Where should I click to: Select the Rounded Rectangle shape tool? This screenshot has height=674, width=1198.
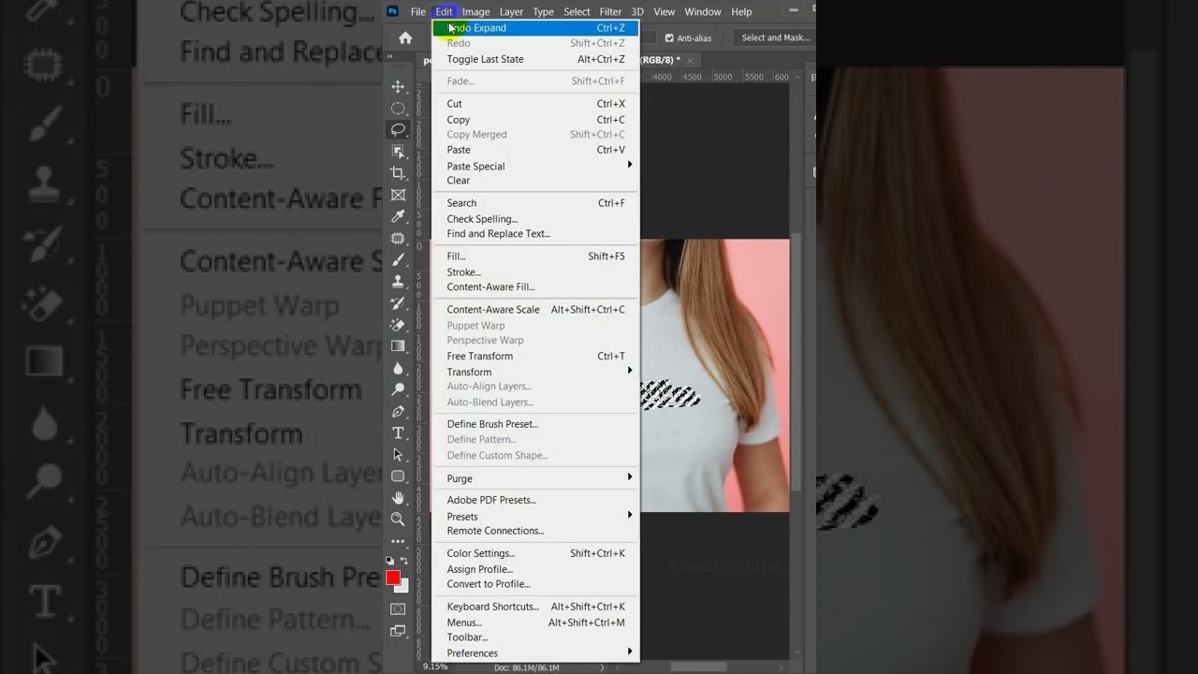tap(398, 476)
